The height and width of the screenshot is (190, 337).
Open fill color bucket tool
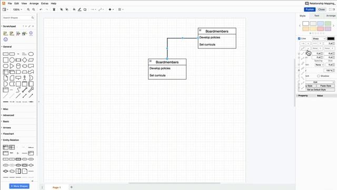[x=74, y=9]
